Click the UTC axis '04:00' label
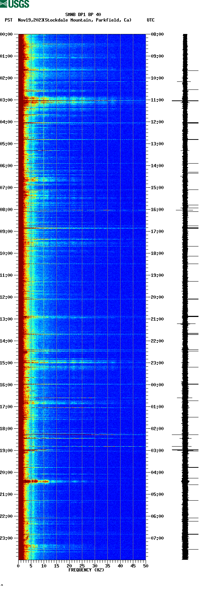 [x=157, y=473]
